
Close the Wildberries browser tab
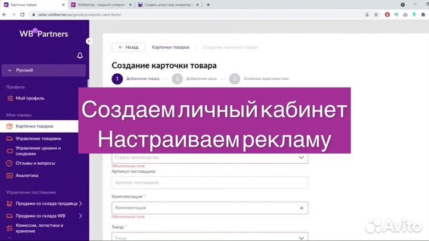point(130,5)
